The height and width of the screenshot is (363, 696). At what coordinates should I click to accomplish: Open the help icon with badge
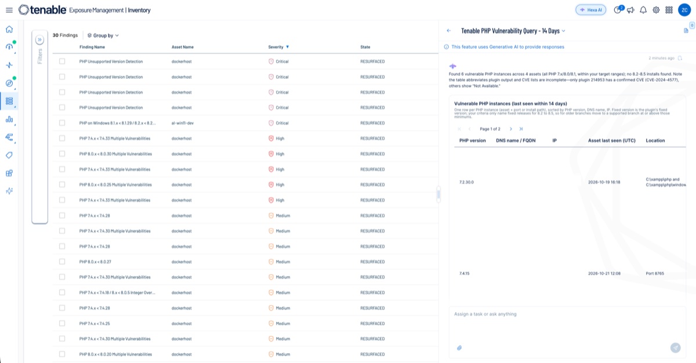(618, 10)
